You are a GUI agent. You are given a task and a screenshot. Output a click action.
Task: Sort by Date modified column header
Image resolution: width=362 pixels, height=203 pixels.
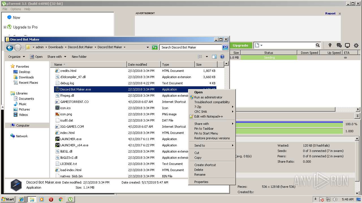click(144, 65)
